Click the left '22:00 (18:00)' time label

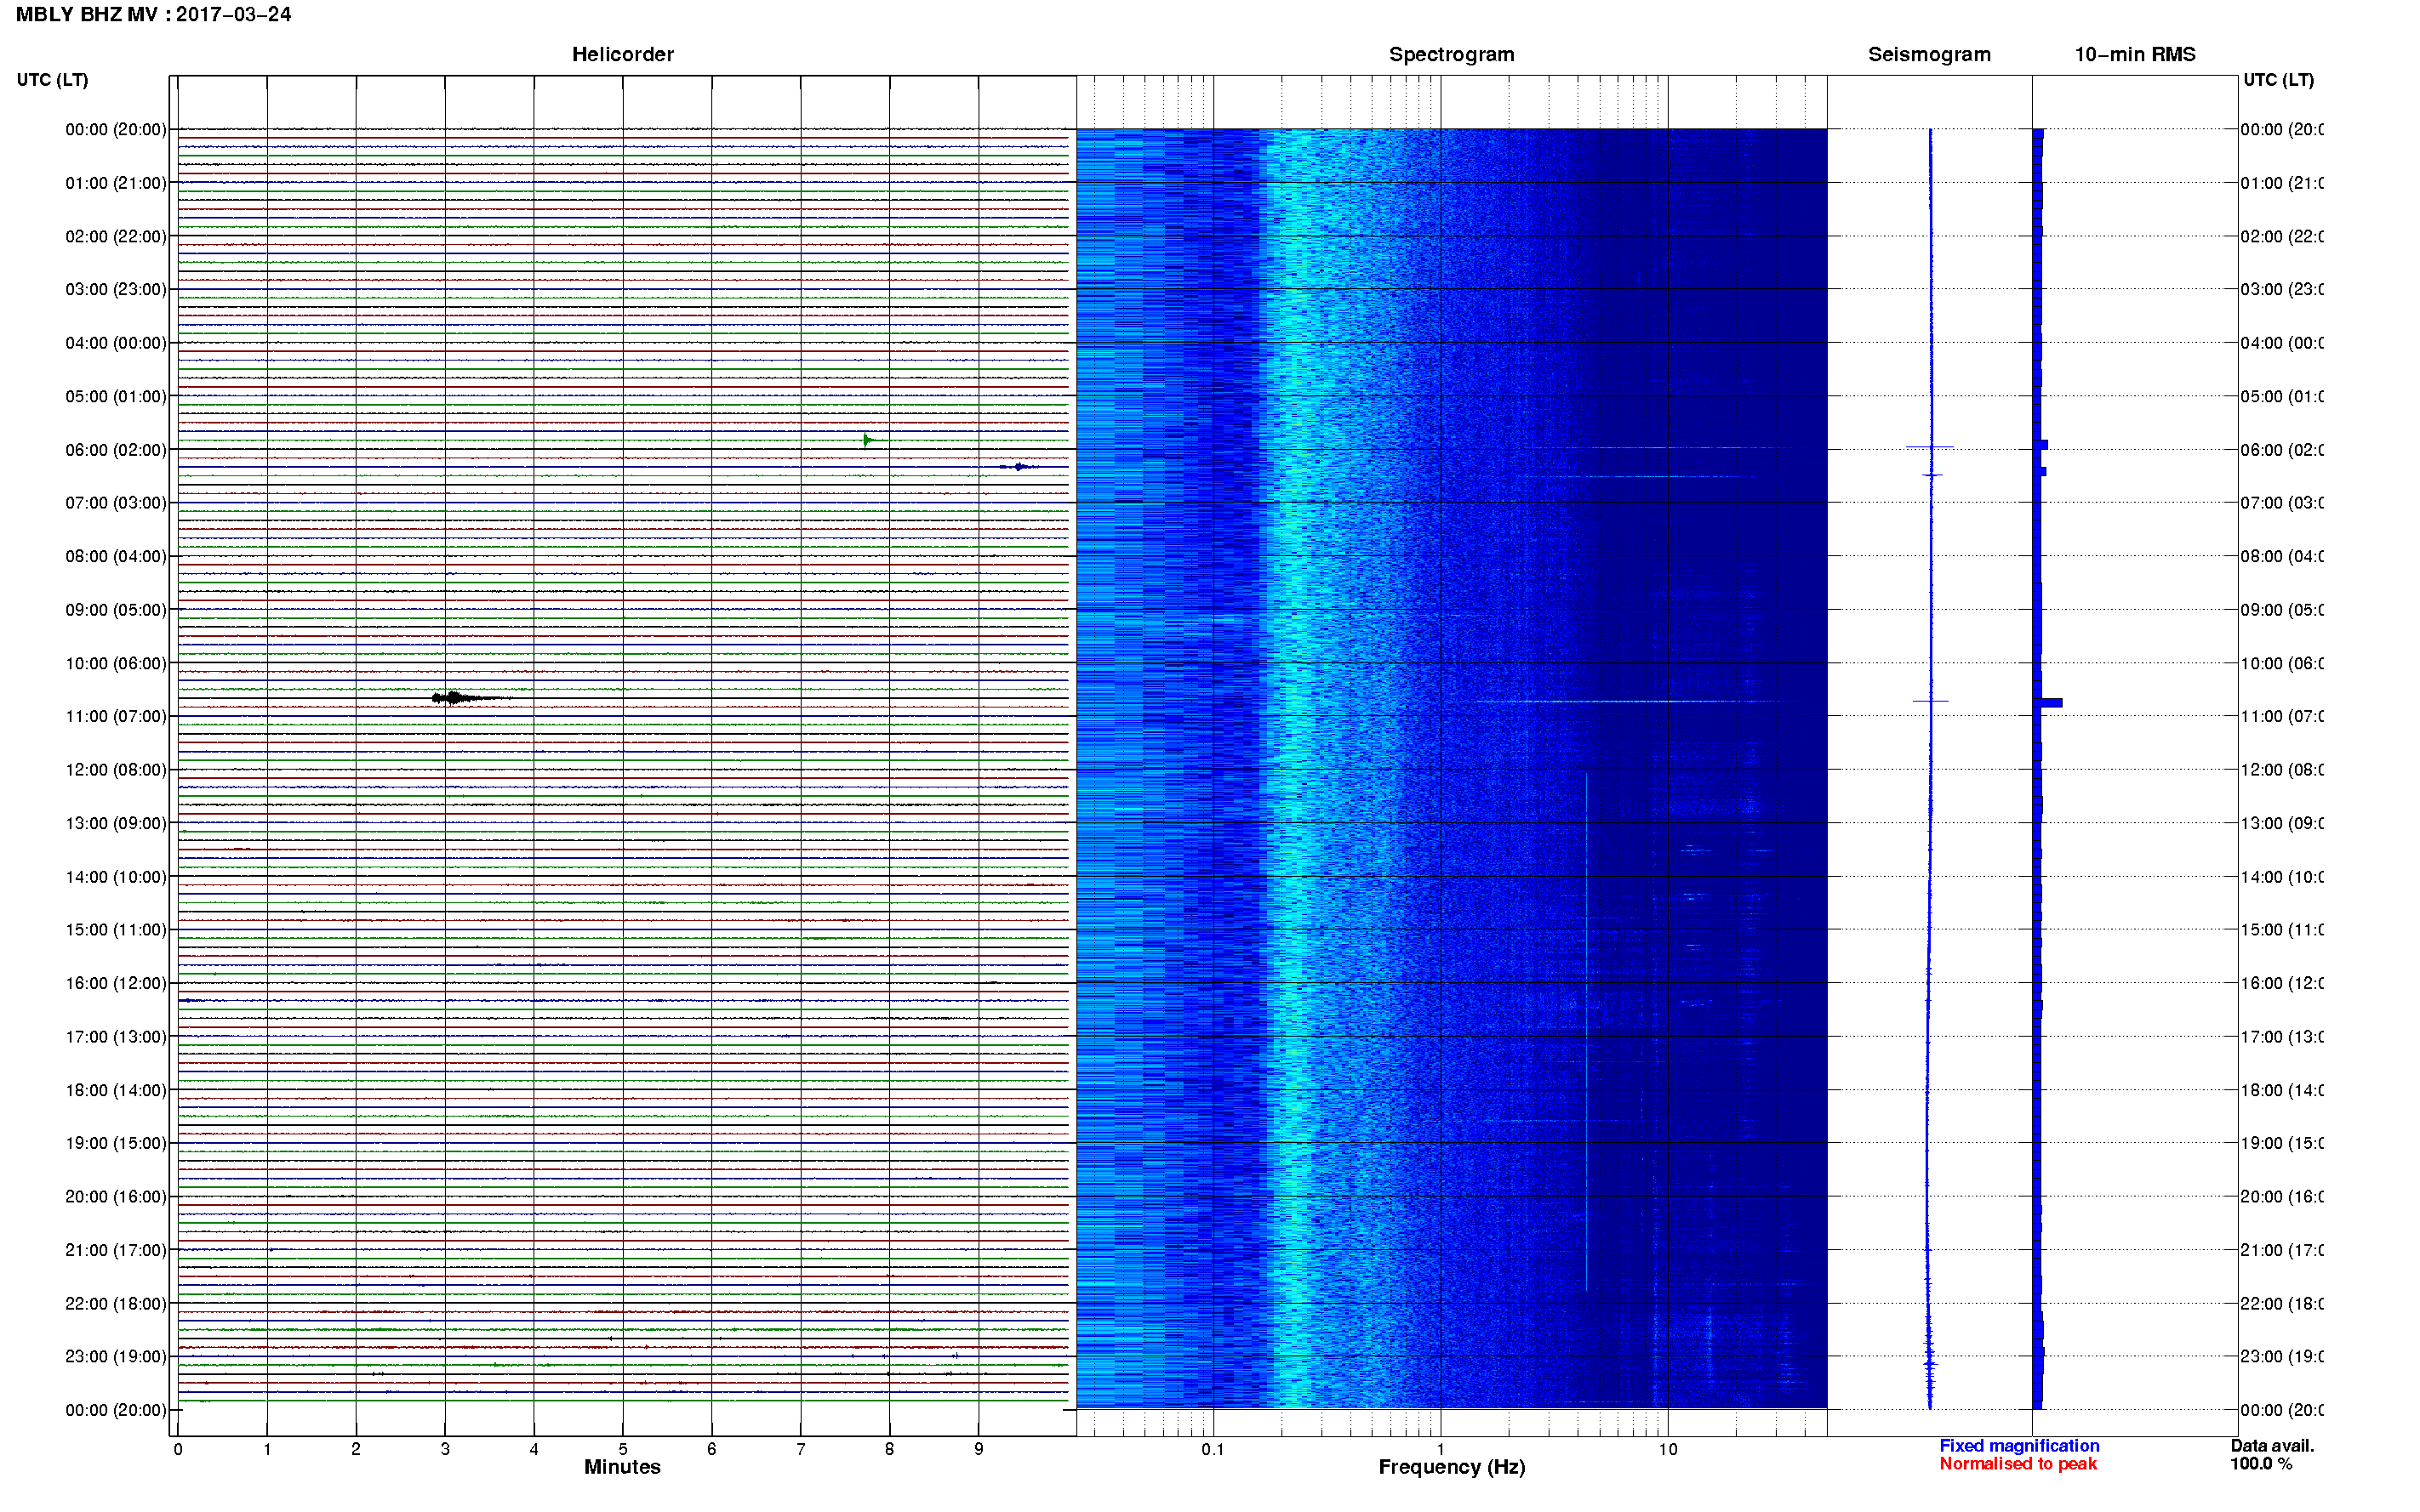tap(116, 1304)
